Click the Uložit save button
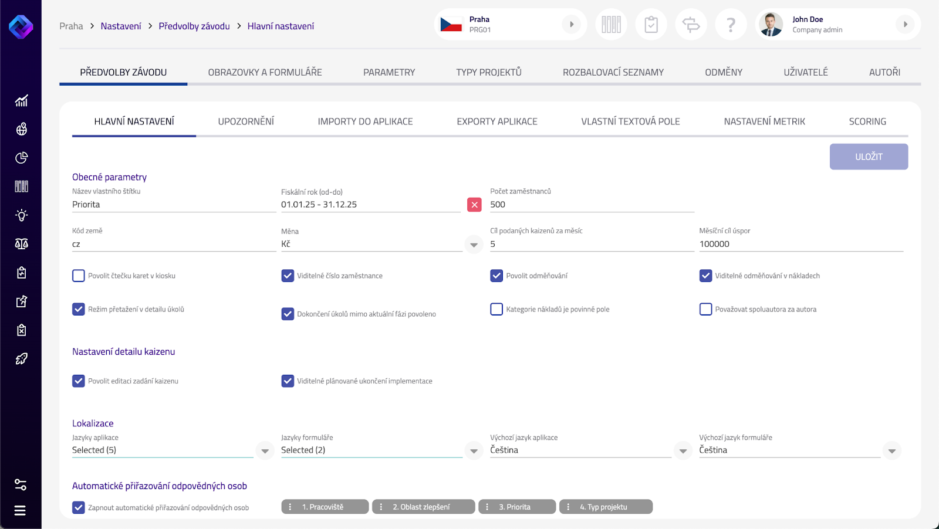Viewport: 939px width, 529px height. [x=869, y=157]
